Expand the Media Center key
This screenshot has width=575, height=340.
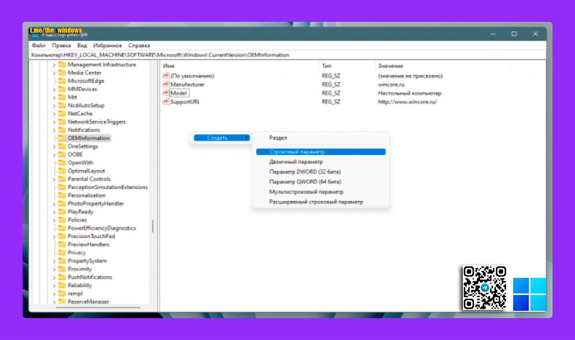point(54,73)
